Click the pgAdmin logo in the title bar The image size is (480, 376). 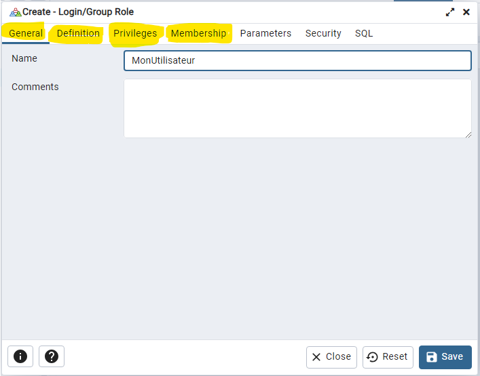point(15,12)
